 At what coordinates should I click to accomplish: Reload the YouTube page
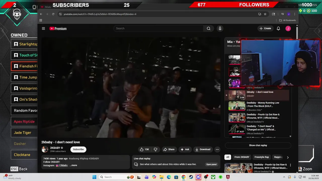click(53, 14)
